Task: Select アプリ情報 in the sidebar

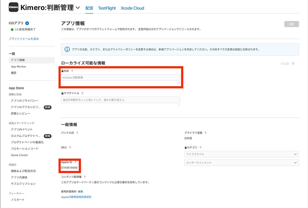Action: 32,60
